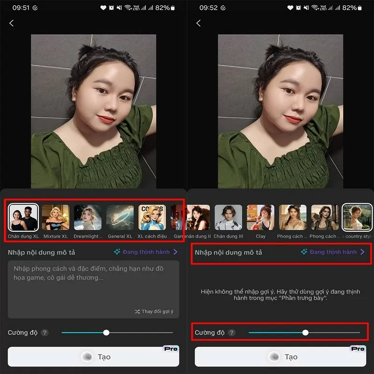Select the Clay style thumbnail

260,218
